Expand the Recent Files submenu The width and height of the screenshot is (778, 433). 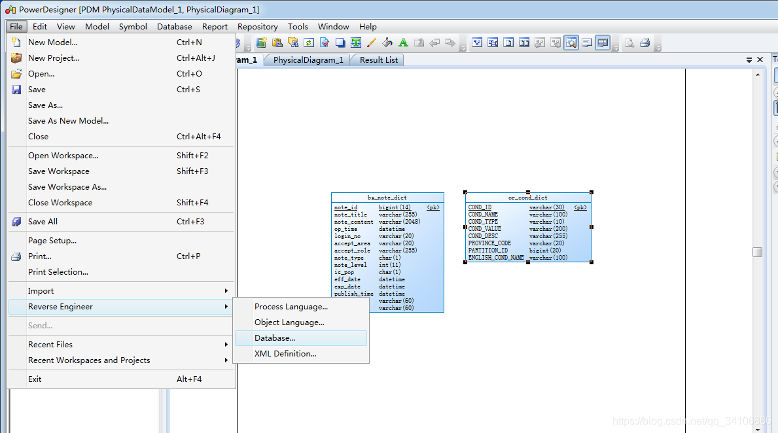click(x=121, y=345)
